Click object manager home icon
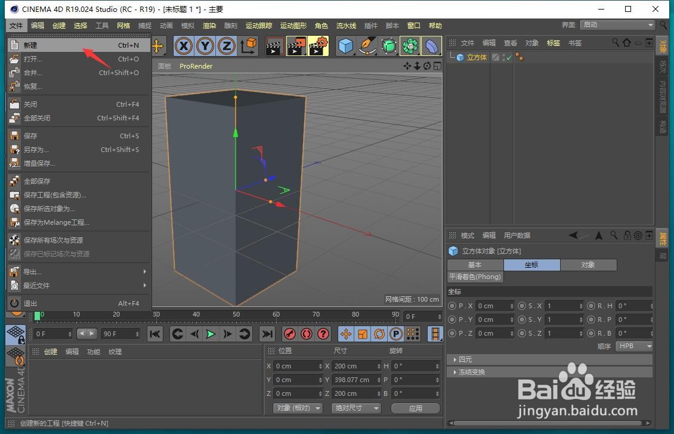Viewport: 674px width, 434px height. coord(627,42)
